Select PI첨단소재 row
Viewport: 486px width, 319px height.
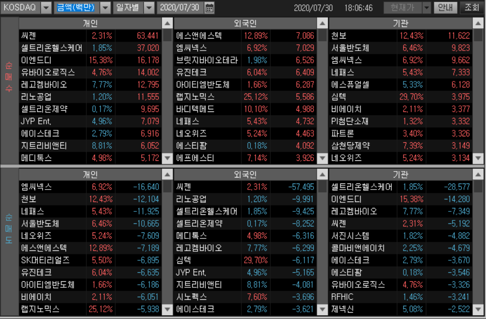401,121
